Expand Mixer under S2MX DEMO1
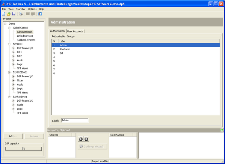 [13, 80]
